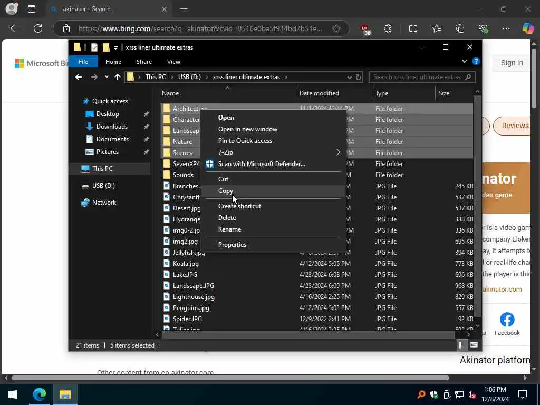540x405 pixels.
Task: Choose Rename in the context menu
Action: (x=229, y=229)
